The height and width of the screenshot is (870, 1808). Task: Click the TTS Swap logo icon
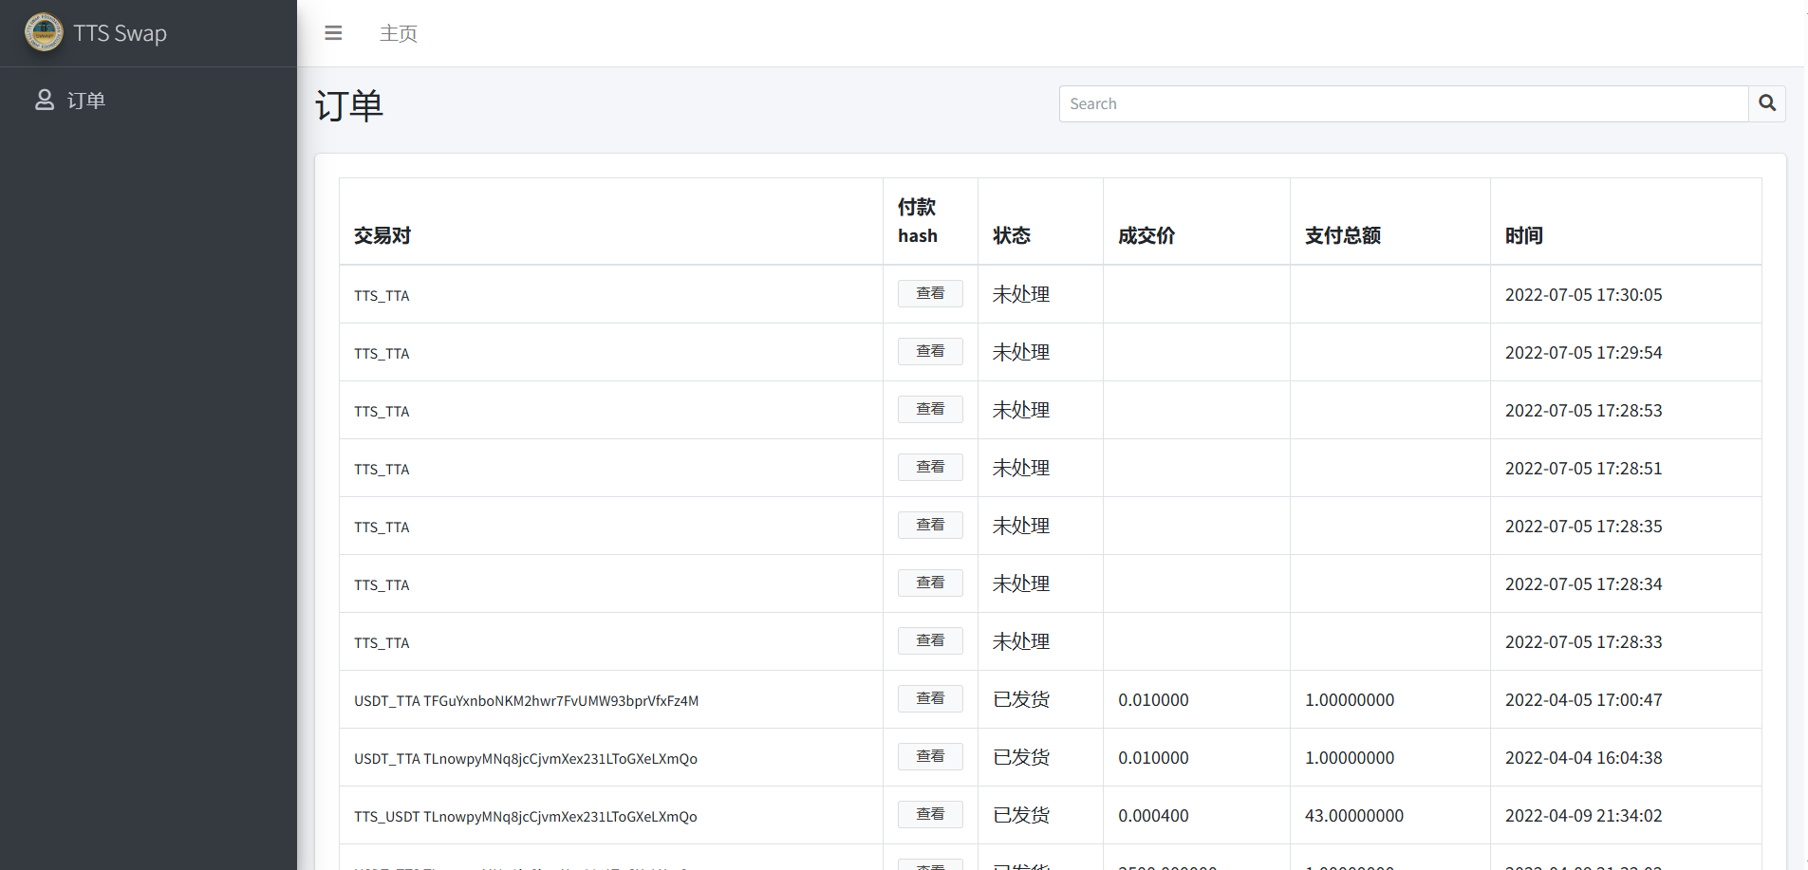44,32
